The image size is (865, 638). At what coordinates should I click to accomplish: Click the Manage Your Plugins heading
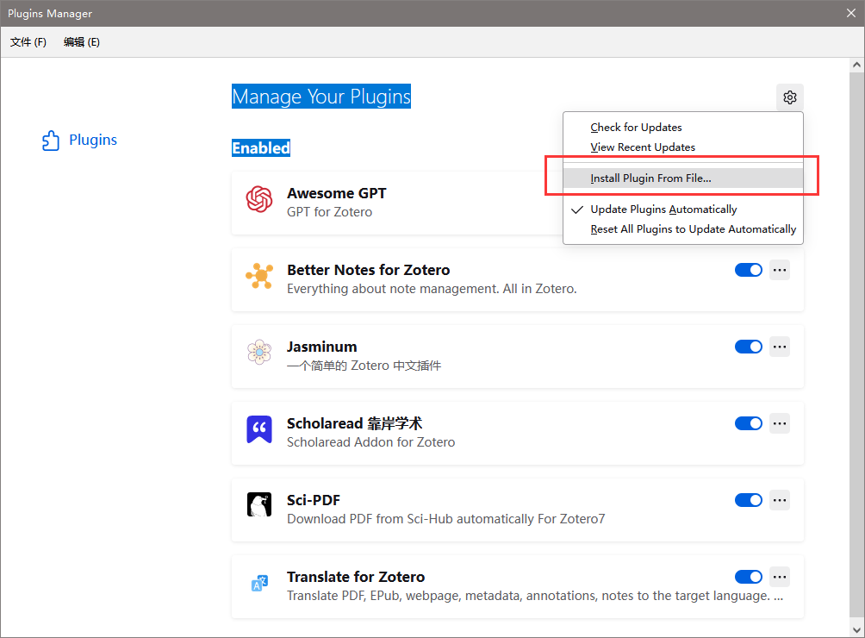click(x=321, y=97)
